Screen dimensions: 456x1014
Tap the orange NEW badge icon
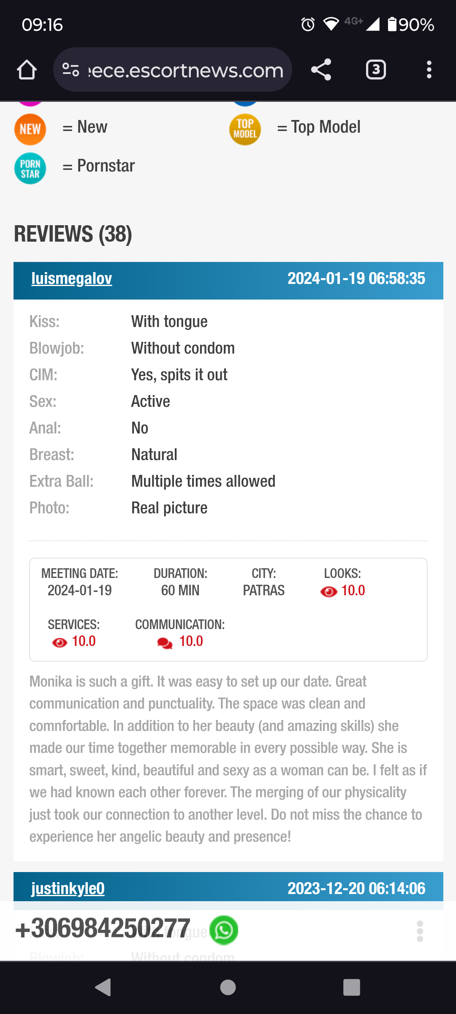coord(30,129)
